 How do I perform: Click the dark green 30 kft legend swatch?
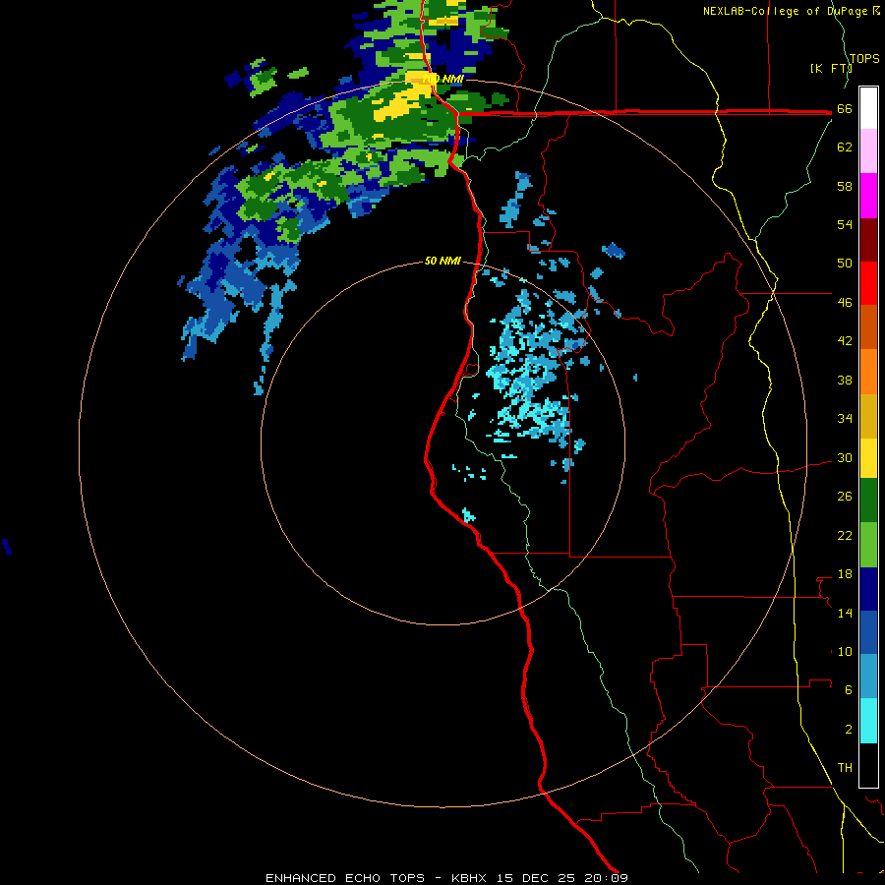pos(868,501)
